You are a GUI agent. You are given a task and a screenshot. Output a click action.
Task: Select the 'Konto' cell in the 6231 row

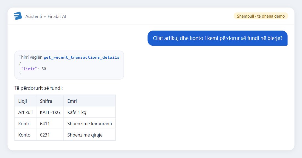pos(26,135)
